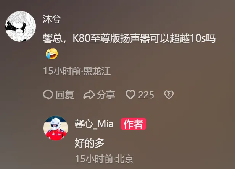Screen dimensions: 235x169
Task: Click the red 作者 author badge
Action: [x=134, y=124]
